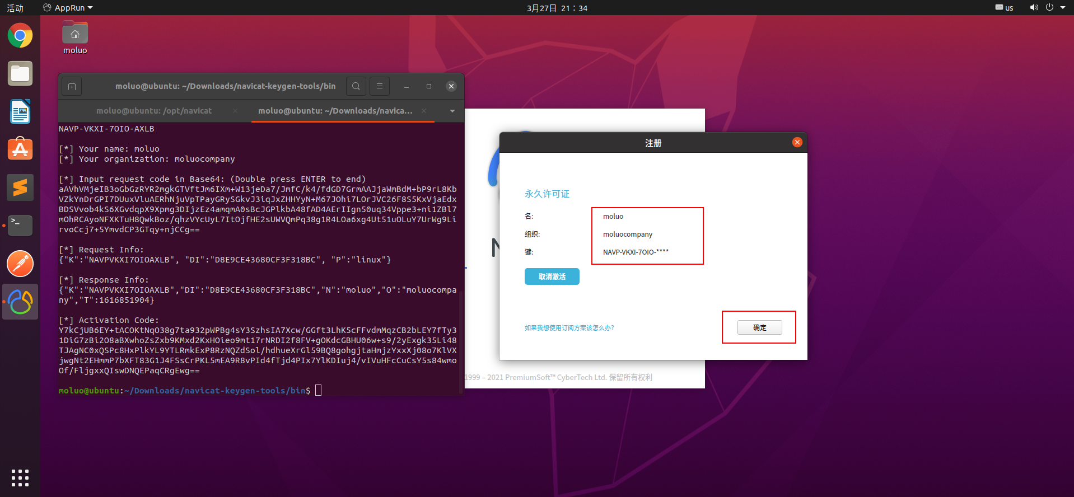Screen dimensions: 1074x497
Task: Select the Navicat icon in the dock
Action: click(20, 302)
